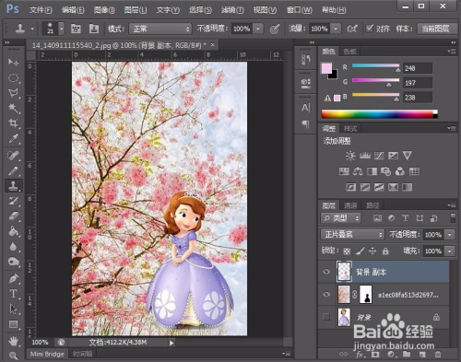Select the Clone Stamp tool in toolbox

(x=13, y=185)
